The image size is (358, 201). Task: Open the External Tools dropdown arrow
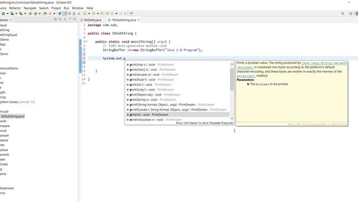[x=25, y=13]
